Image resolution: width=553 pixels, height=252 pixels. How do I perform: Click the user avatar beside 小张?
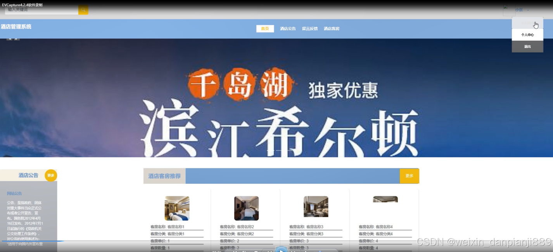(509, 10)
